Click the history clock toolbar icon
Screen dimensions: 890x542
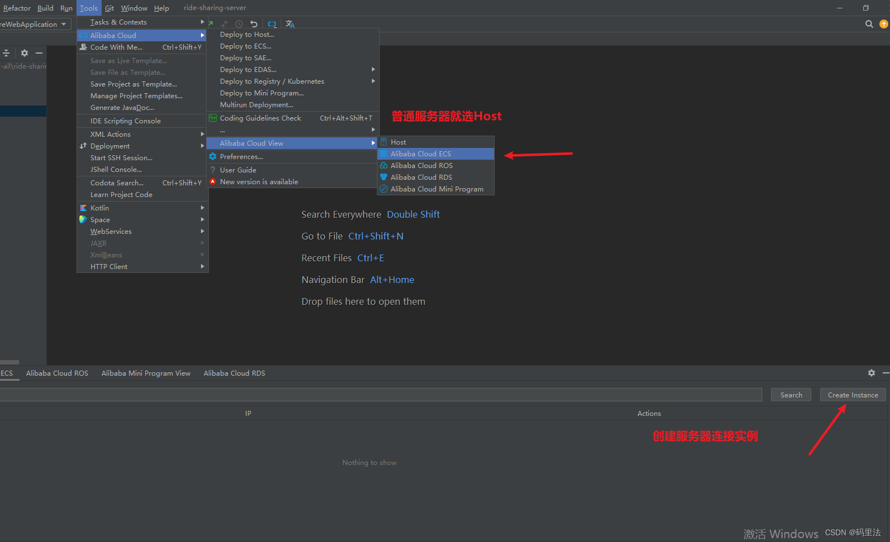[239, 24]
